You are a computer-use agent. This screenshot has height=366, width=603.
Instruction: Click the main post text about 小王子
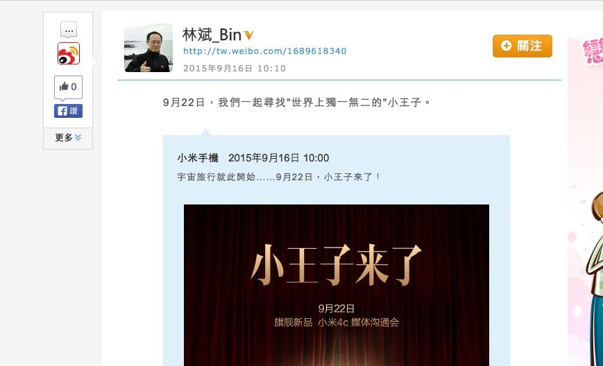pyautogui.click(x=297, y=103)
